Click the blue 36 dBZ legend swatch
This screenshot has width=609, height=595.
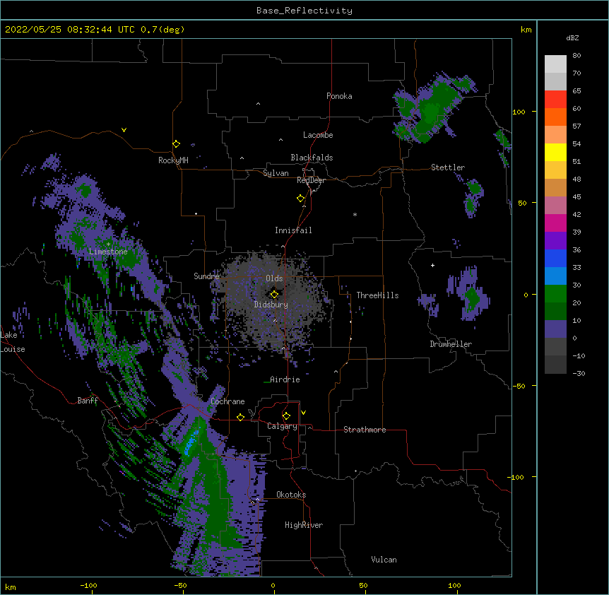[x=555, y=258]
